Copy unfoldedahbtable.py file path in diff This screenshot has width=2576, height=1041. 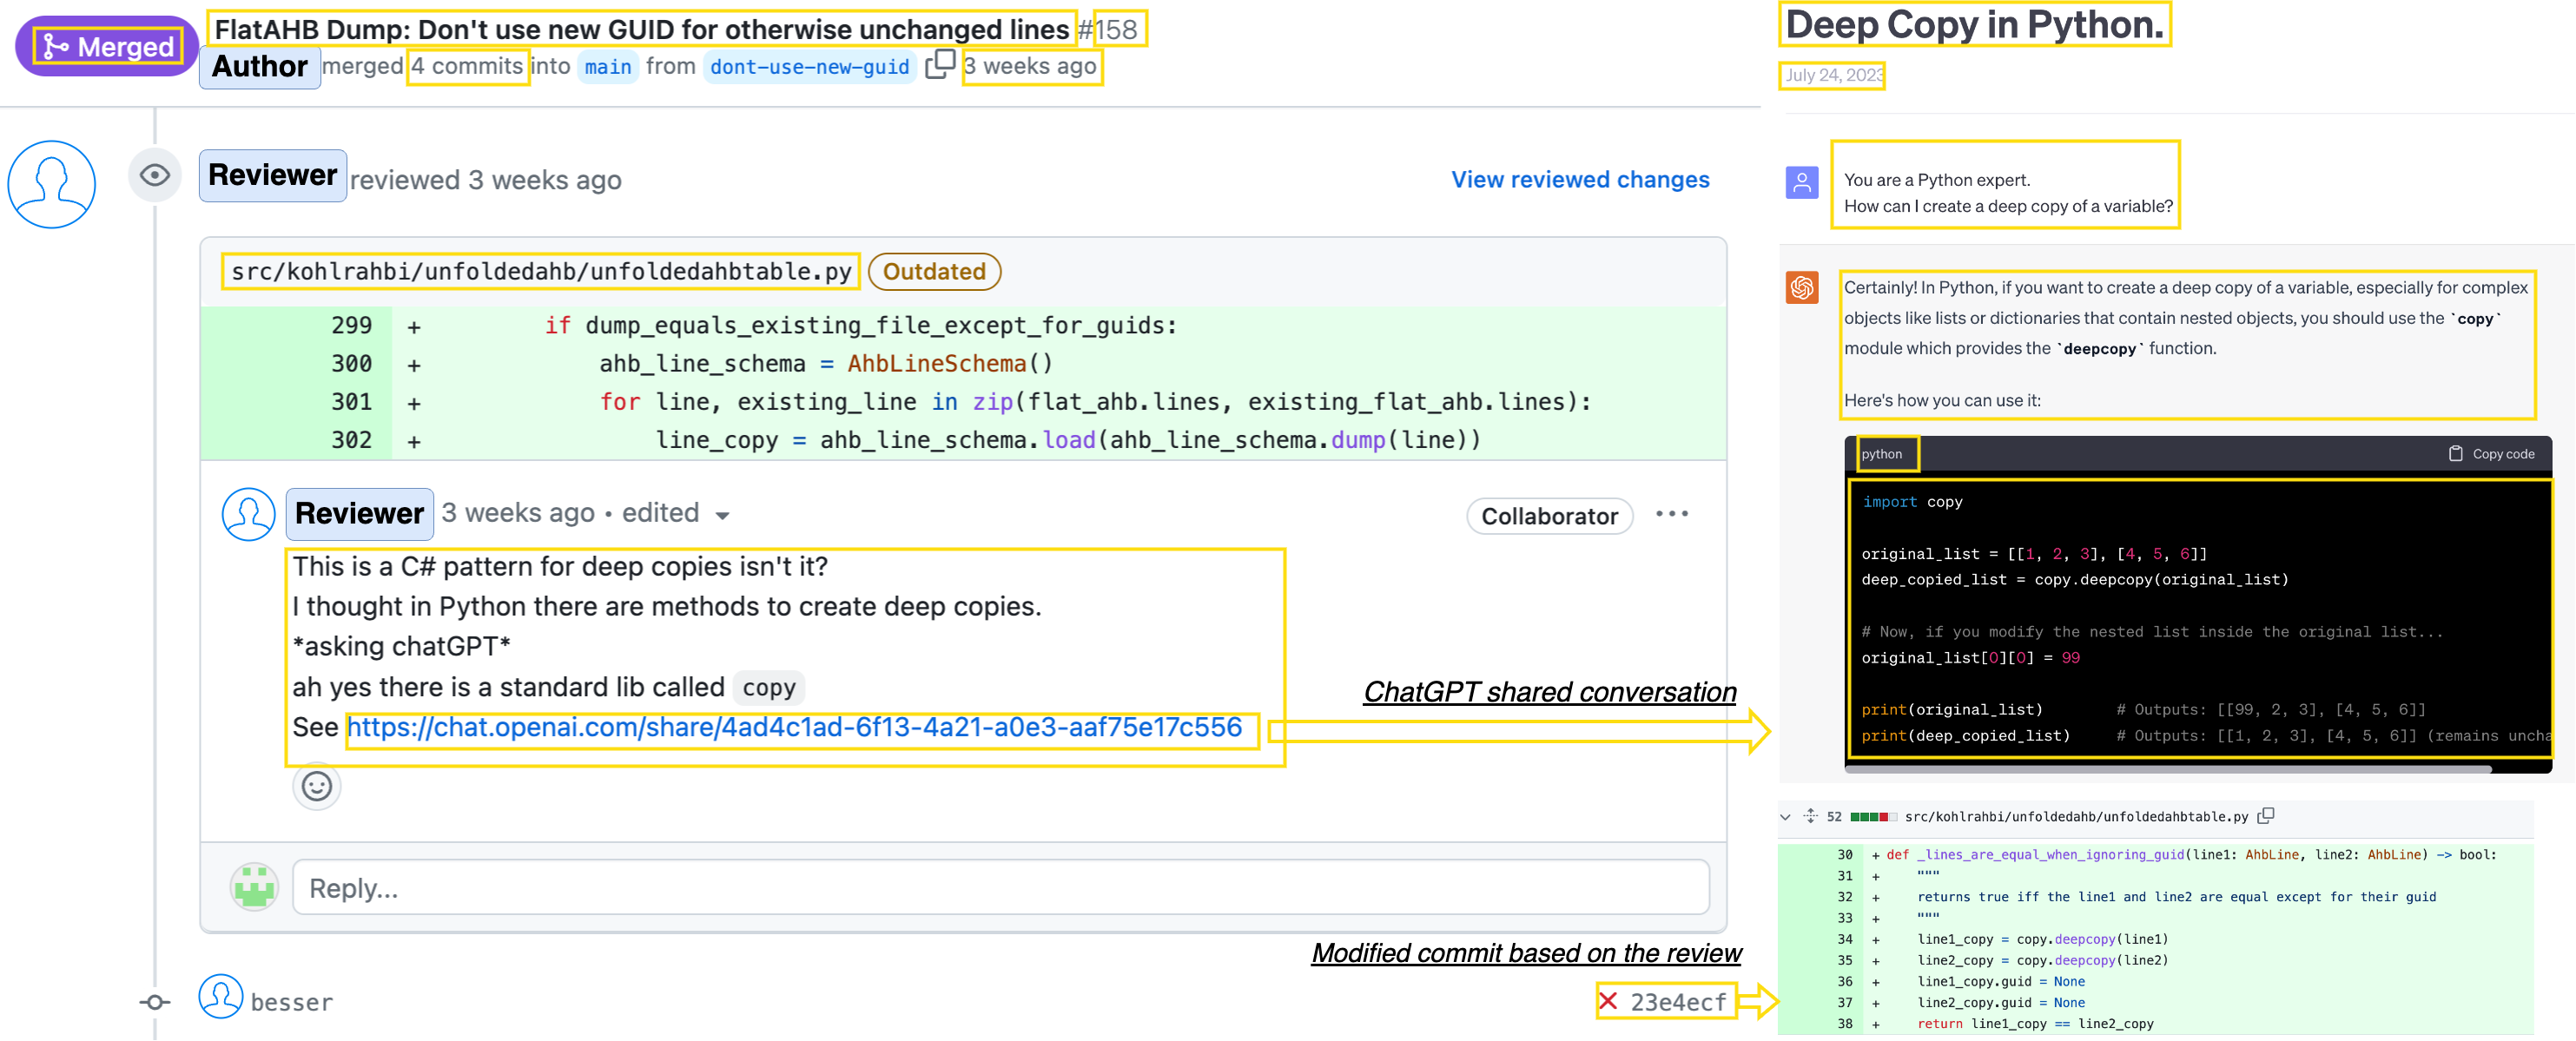point(2266,816)
